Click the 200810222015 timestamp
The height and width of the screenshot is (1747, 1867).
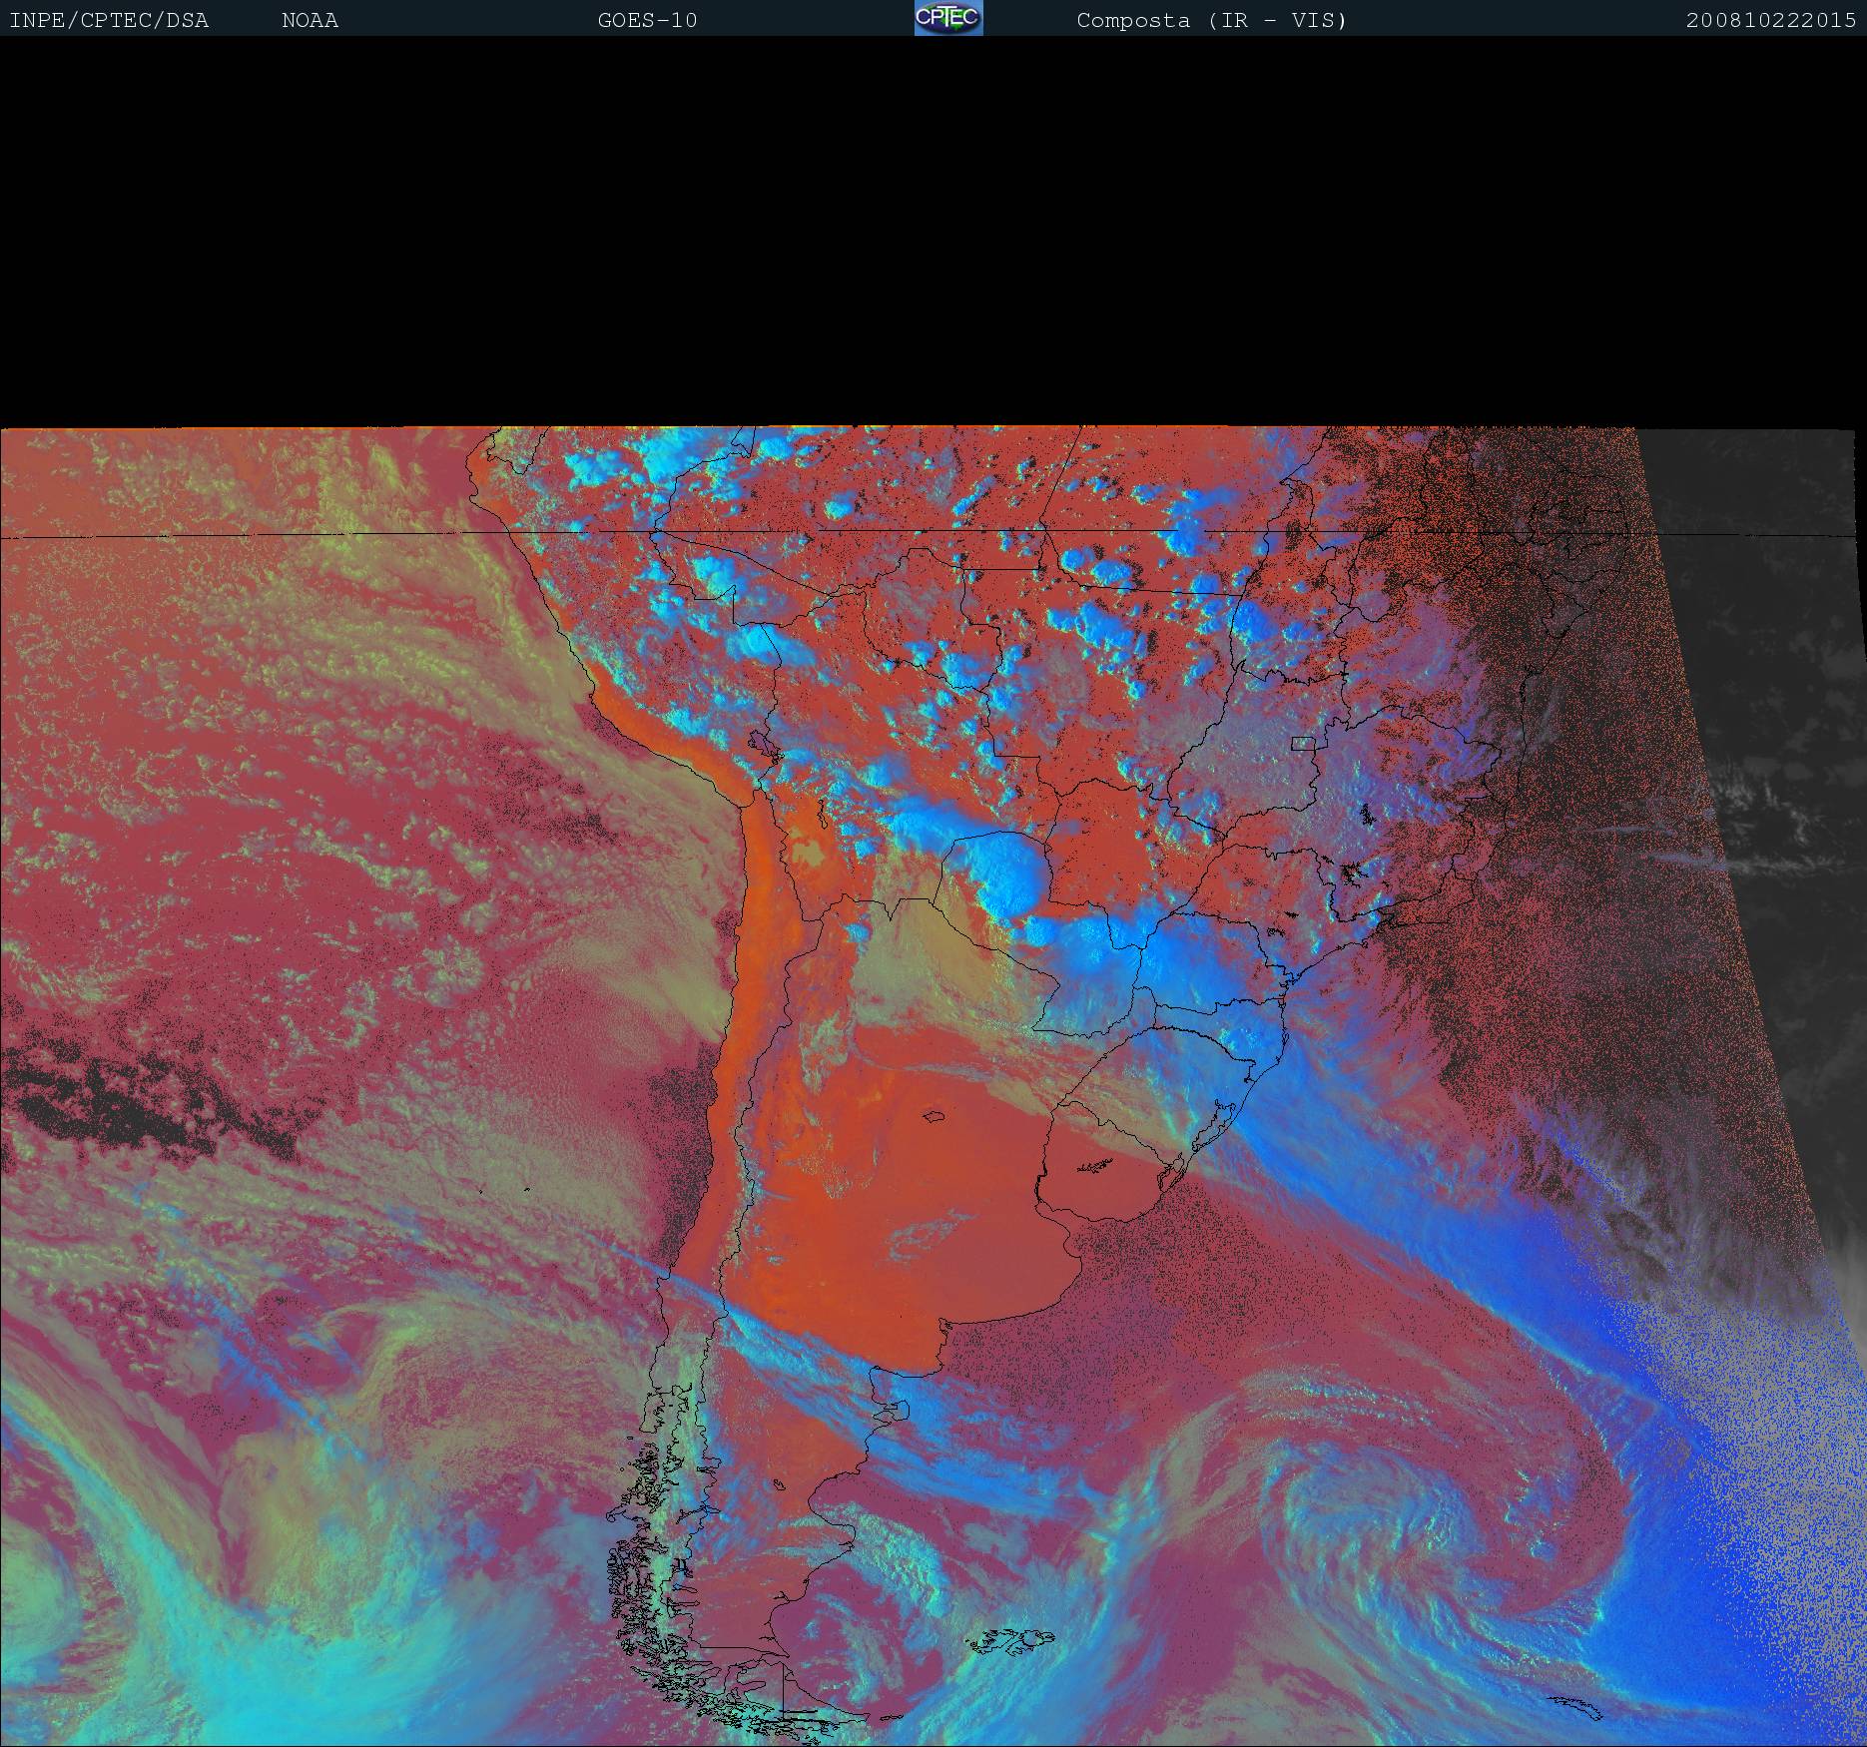(x=1770, y=20)
